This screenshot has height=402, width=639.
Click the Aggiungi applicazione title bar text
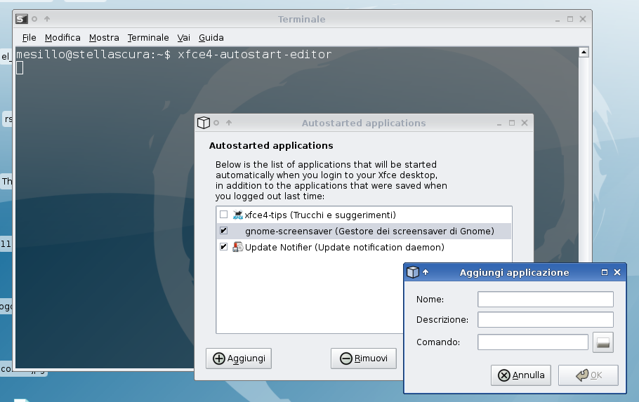click(x=514, y=272)
